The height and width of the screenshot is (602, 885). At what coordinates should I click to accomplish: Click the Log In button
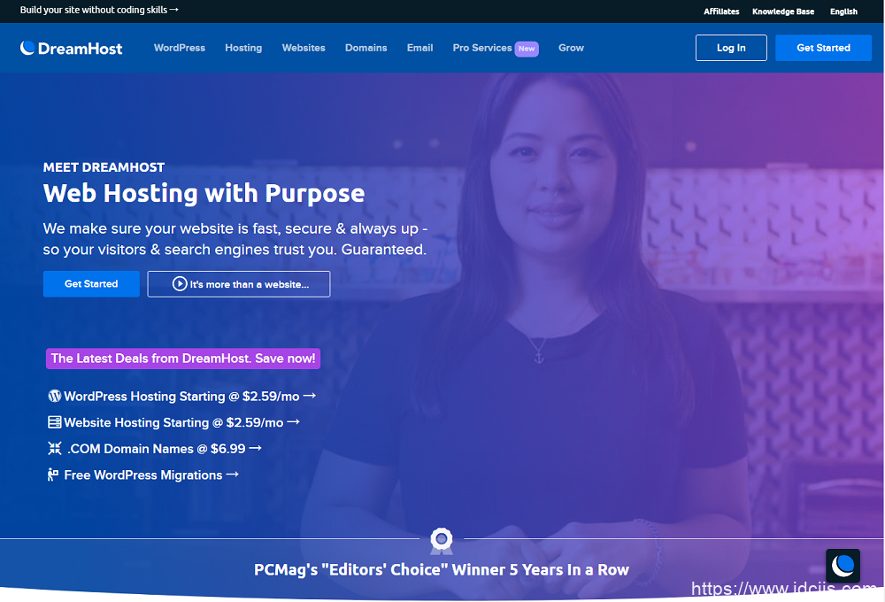tap(731, 48)
